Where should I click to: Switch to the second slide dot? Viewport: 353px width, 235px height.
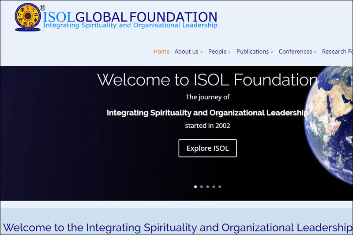202,187
